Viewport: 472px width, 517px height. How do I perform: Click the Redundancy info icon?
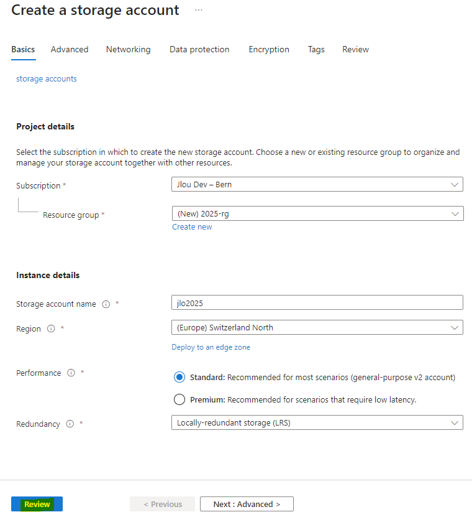point(70,424)
